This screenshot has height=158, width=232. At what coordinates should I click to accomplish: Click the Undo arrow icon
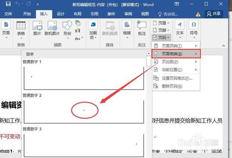(x=18, y=4)
